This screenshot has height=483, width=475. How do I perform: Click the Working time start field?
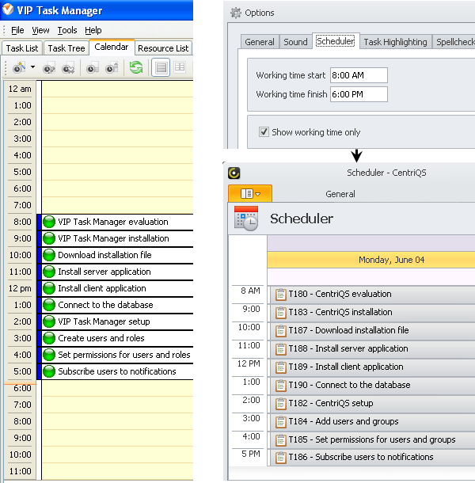tap(359, 75)
